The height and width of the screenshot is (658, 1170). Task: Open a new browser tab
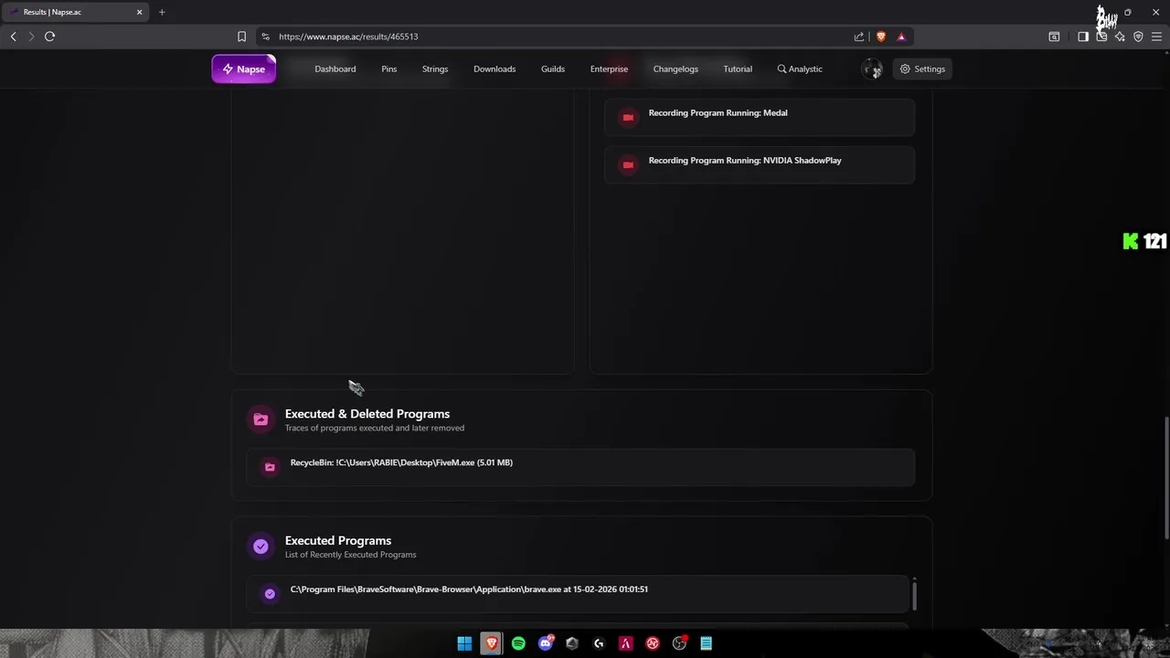pyautogui.click(x=162, y=12)
